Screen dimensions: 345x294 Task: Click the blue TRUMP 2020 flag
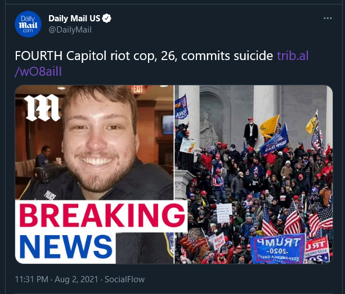(278, 250)
